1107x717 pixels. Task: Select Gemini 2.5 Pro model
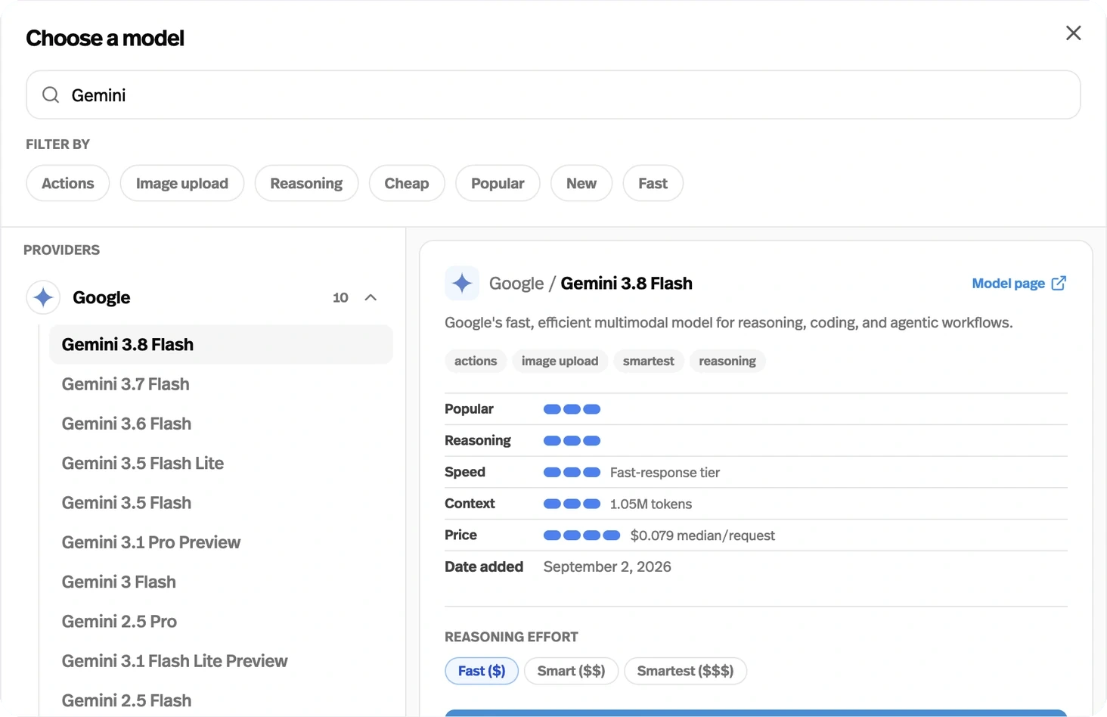tap(221, 622)
